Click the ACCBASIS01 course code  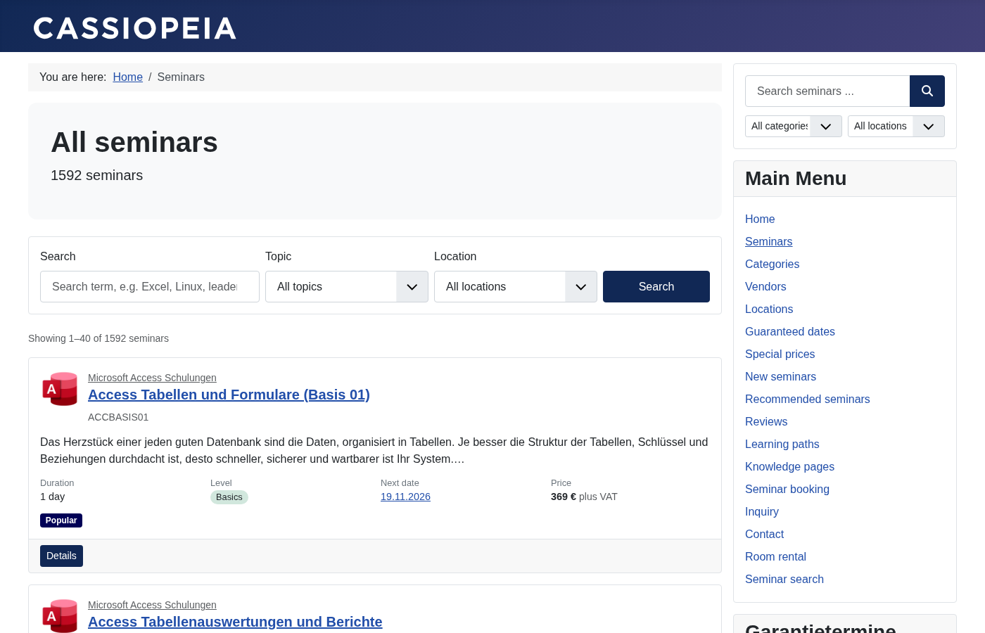pos(118,417)
